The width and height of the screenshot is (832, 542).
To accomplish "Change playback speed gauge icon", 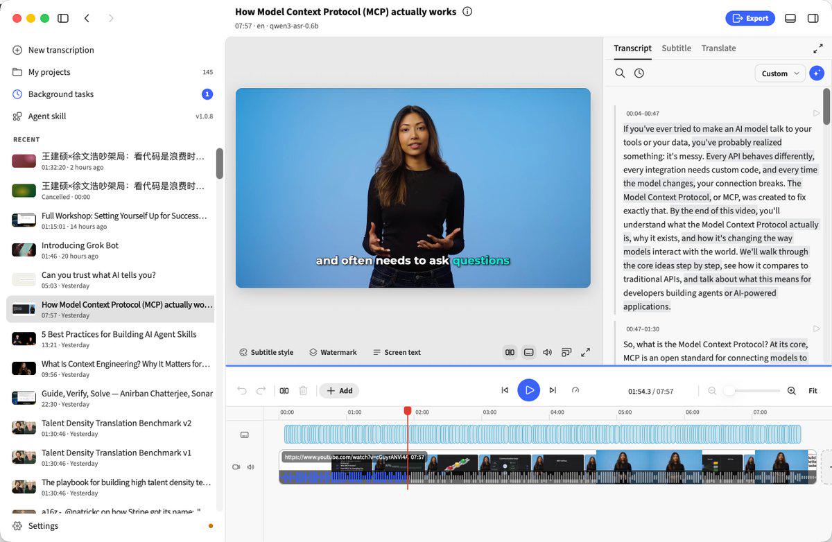I will point(575,390).
